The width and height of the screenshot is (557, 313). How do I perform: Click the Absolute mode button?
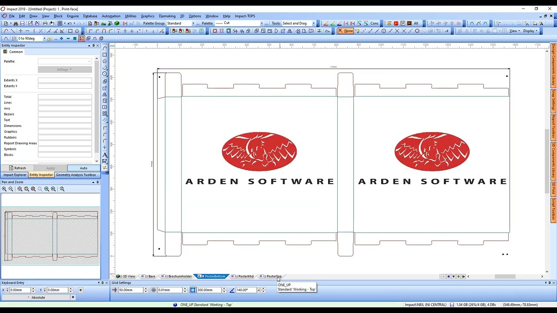(x=36, y=297)
